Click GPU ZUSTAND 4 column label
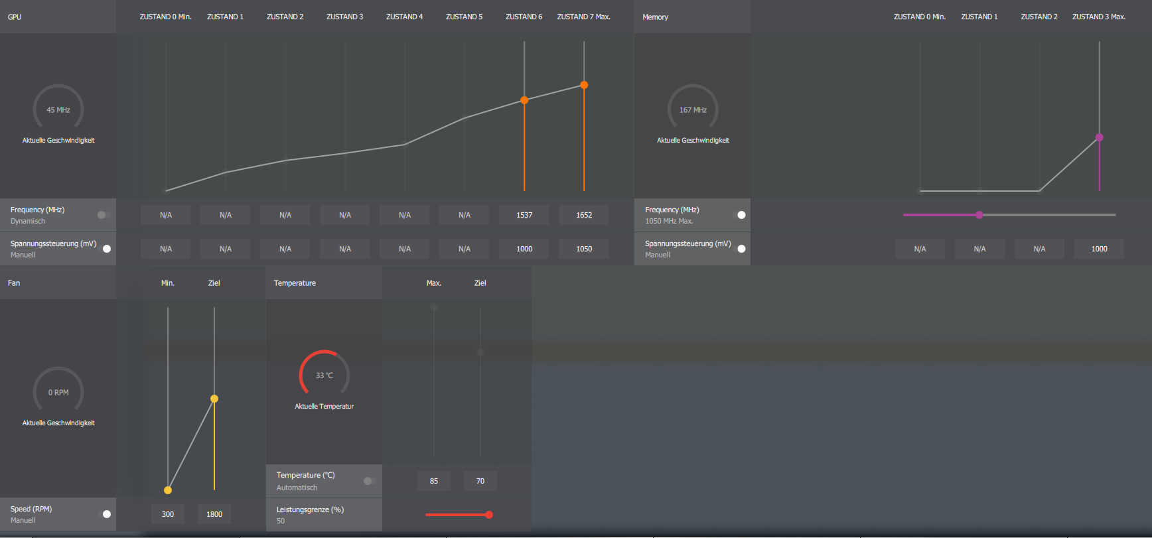Screen dimensions: 1152x538 [405, 17]
